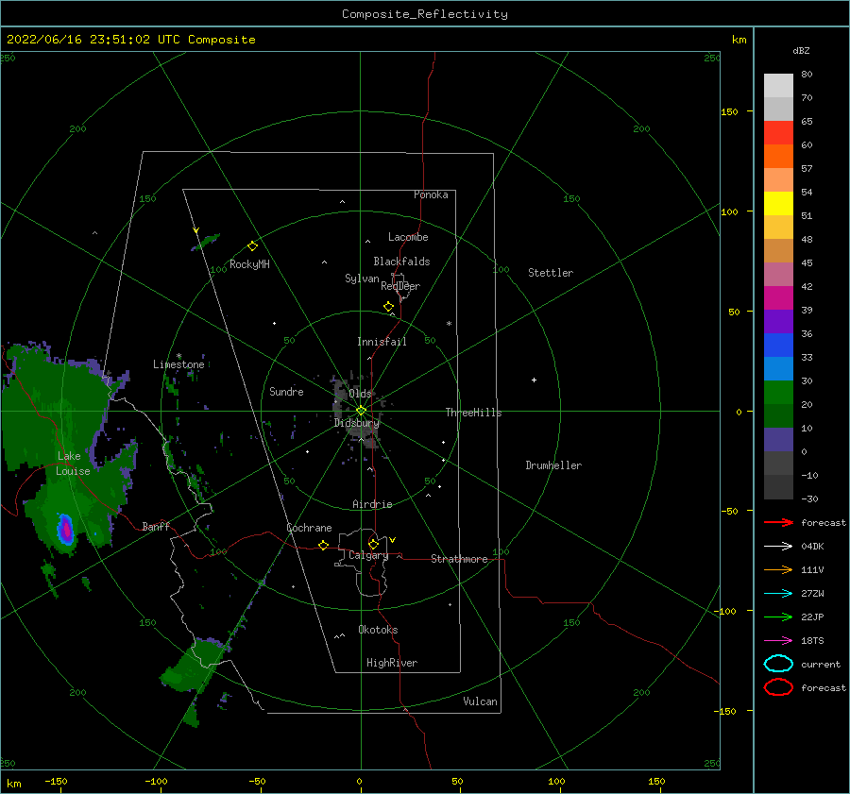Click the dBZ legend heading
Image resolution: width=850 pixels, height=794 pixels.
801,50
